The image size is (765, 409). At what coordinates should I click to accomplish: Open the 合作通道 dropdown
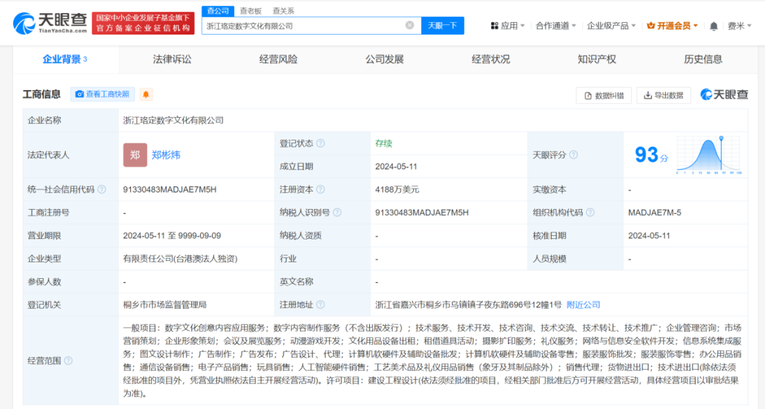[x=556, y=26]
